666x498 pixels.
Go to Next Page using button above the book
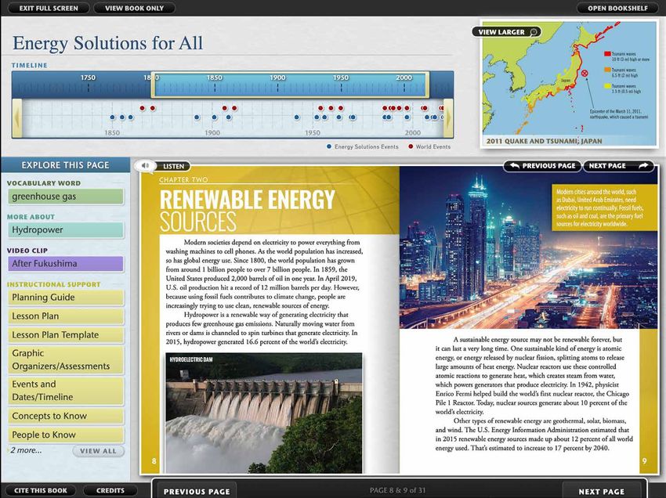point(618,166)
